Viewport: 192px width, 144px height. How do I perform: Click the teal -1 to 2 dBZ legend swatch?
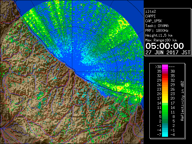[x=165, y=125]
